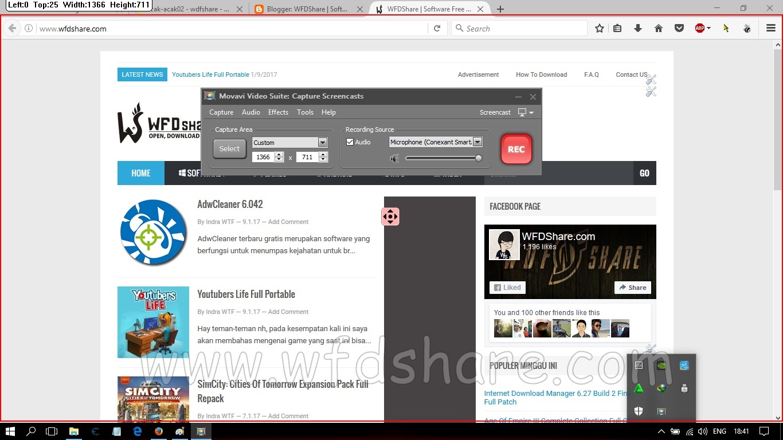This screenshot has width=783, height=440.
Task: Click the Youtubers Life latest news headline
Action: click(x=210, y=74)
